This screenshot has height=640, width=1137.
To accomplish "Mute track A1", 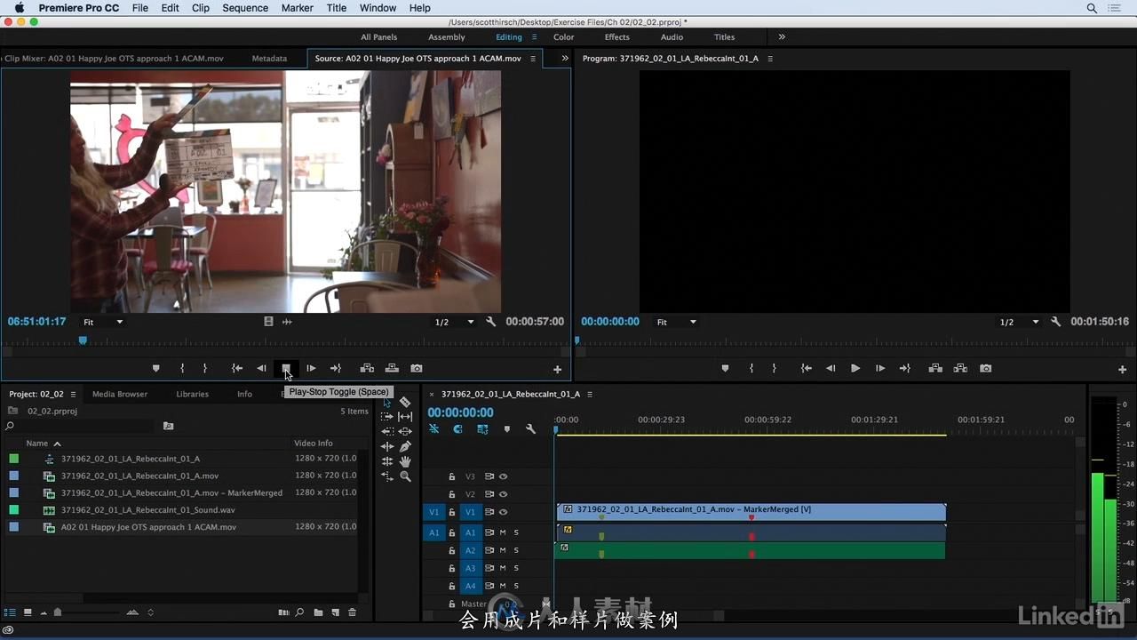I will tap(503, 532).
